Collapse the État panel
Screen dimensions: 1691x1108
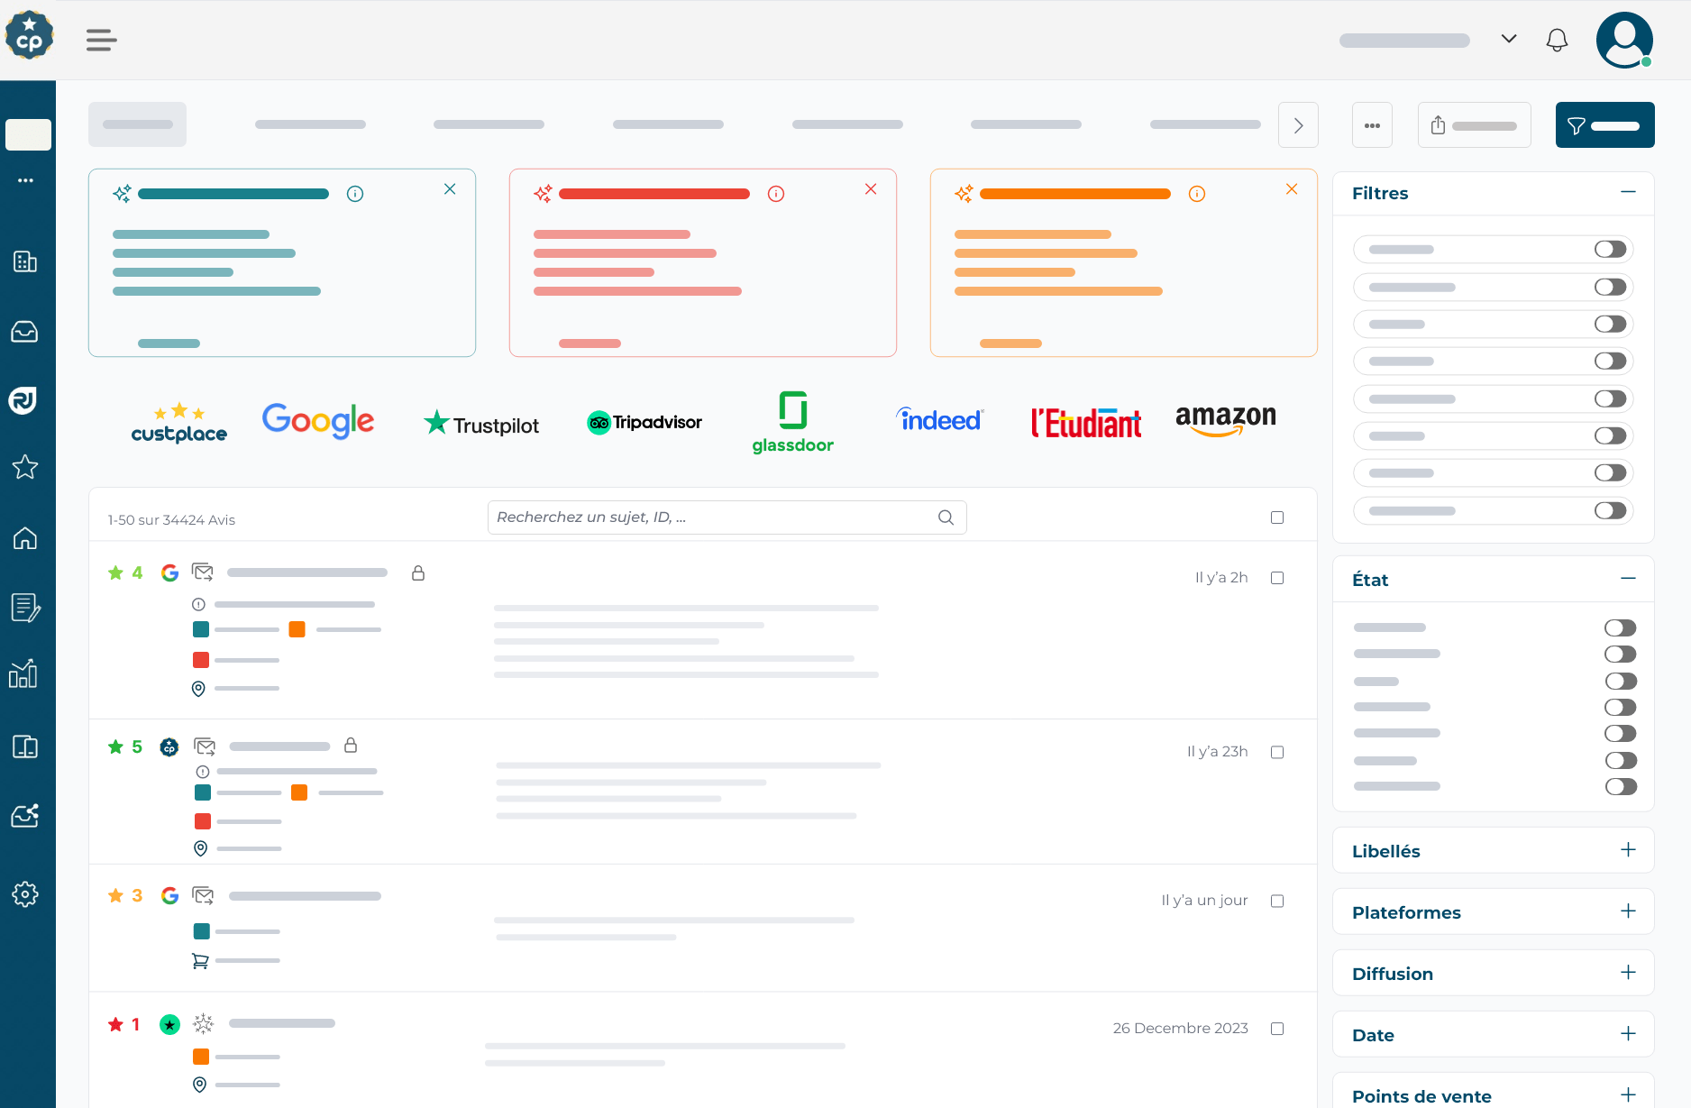[x=1628, y=579]
